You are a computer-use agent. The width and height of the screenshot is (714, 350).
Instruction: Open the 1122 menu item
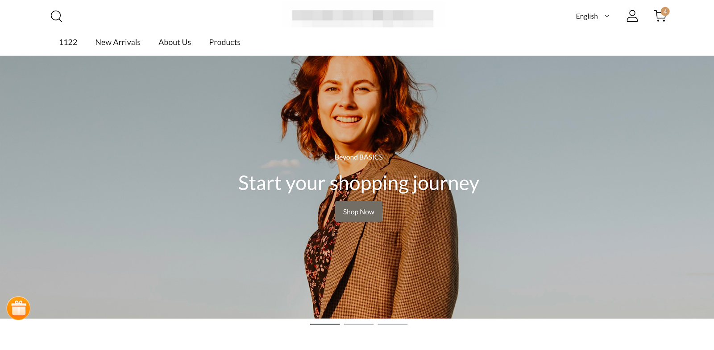68,42
